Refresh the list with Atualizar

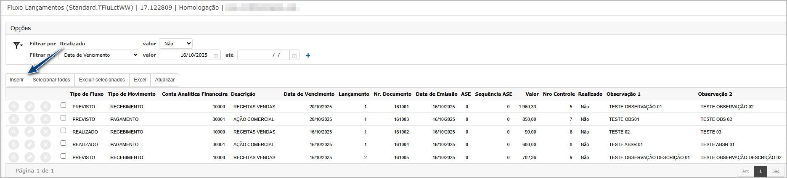click(x=164, y=80)
